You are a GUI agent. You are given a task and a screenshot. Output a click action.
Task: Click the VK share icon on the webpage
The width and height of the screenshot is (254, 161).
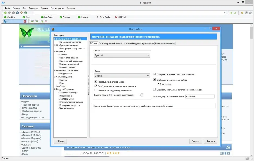pos(228,153)
